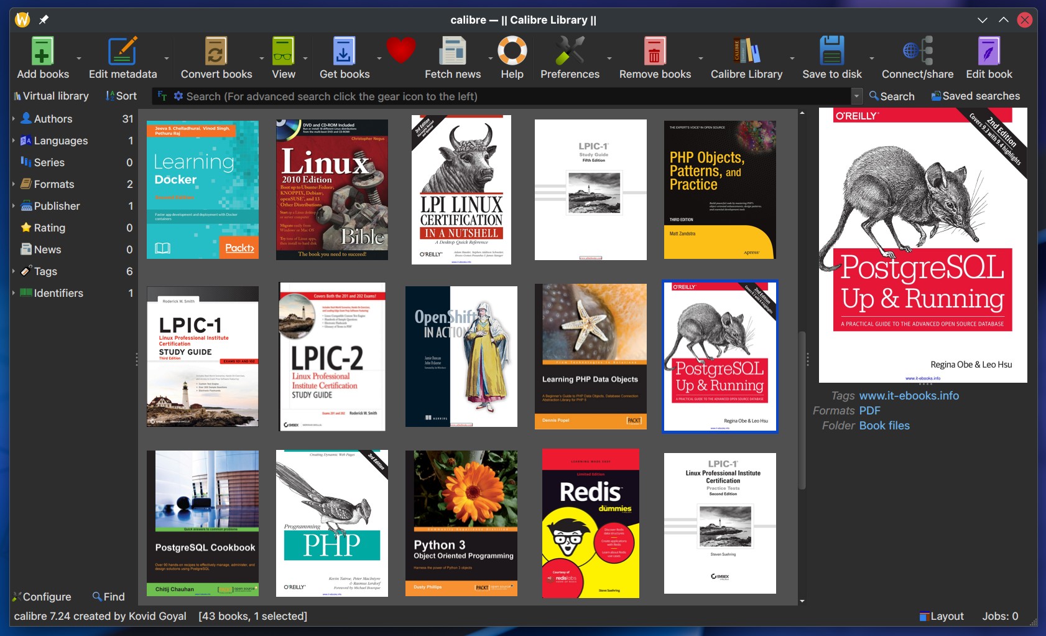This screenshot has height=636, width=1046.
Task: Expand the Tags category
Action: point(14,271)
